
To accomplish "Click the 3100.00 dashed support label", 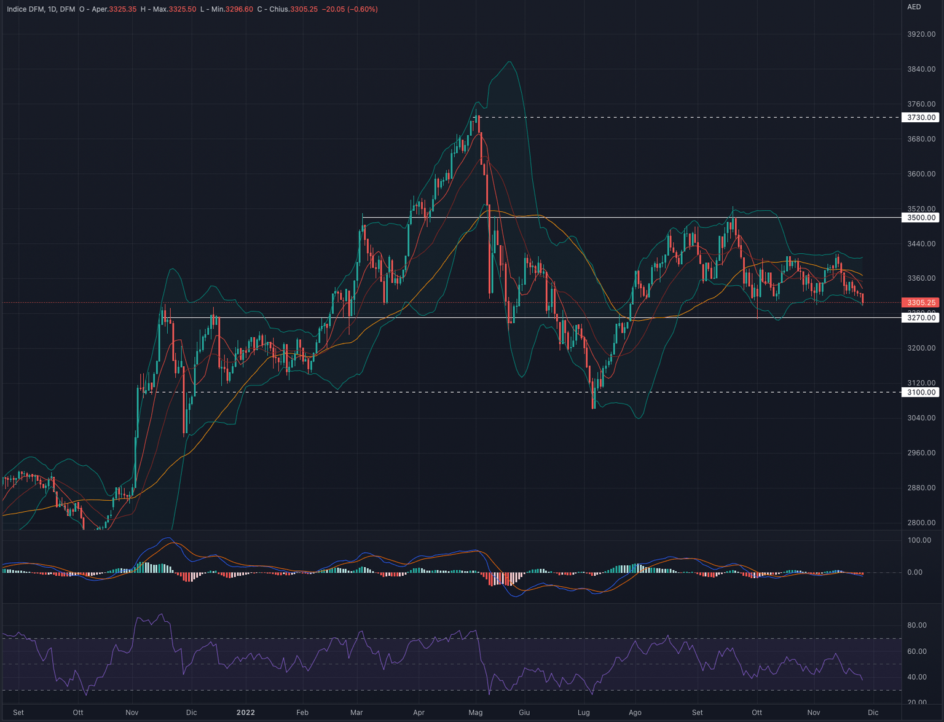I will tap(921, 392).
